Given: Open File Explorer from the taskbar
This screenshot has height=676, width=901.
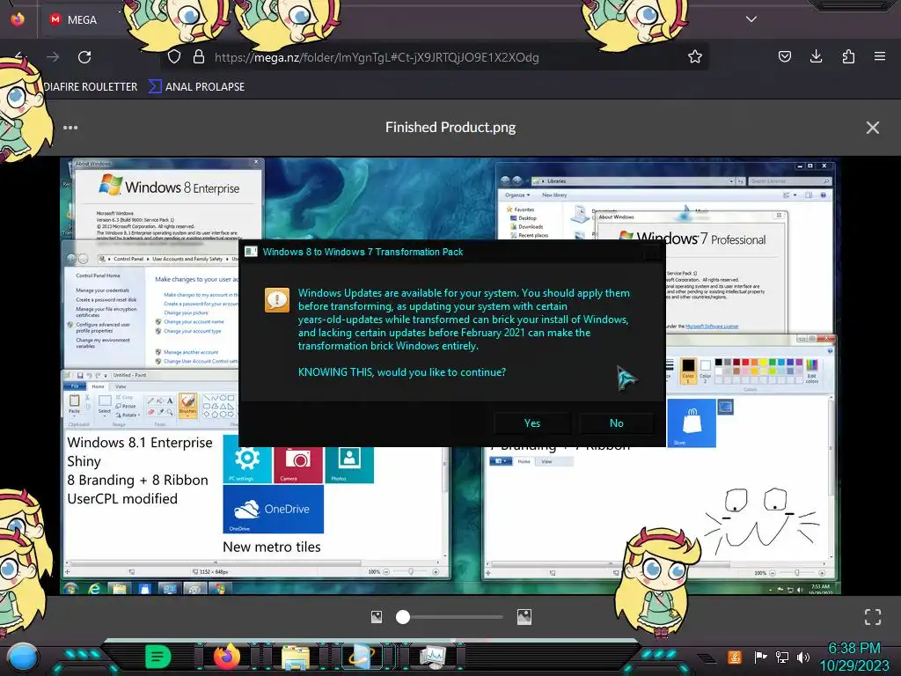Looking at the screenshot, I should tap(296, 658).
